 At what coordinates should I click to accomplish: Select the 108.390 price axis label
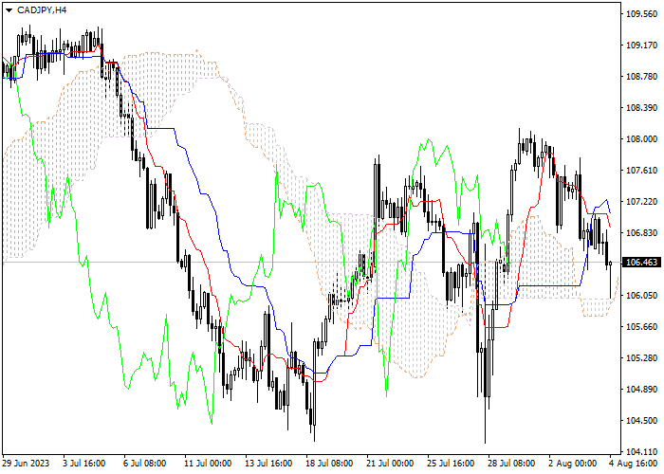[x=641, y=108]
